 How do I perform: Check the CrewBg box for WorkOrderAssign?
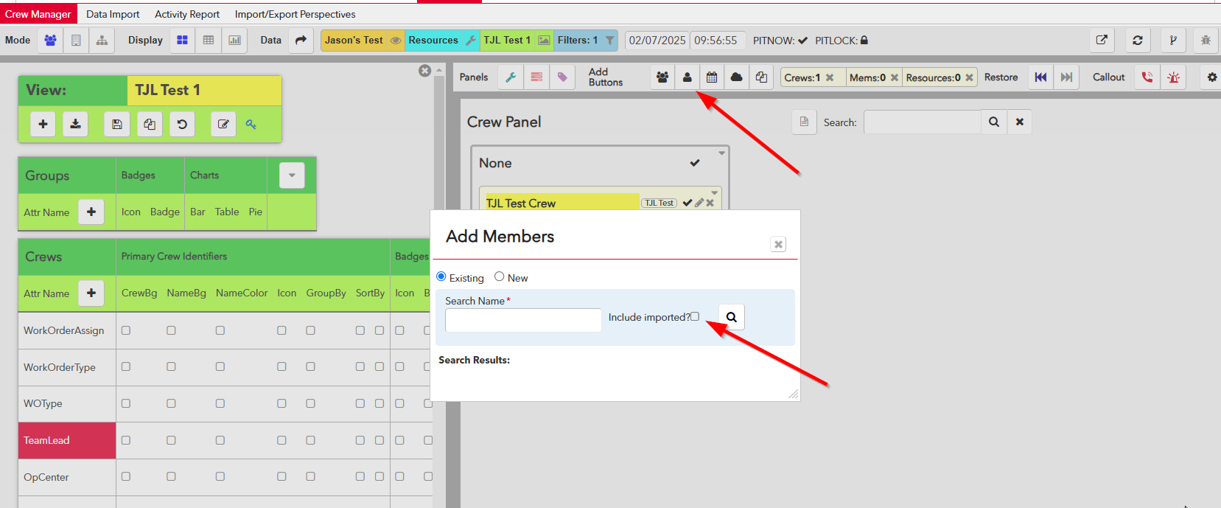126,330
